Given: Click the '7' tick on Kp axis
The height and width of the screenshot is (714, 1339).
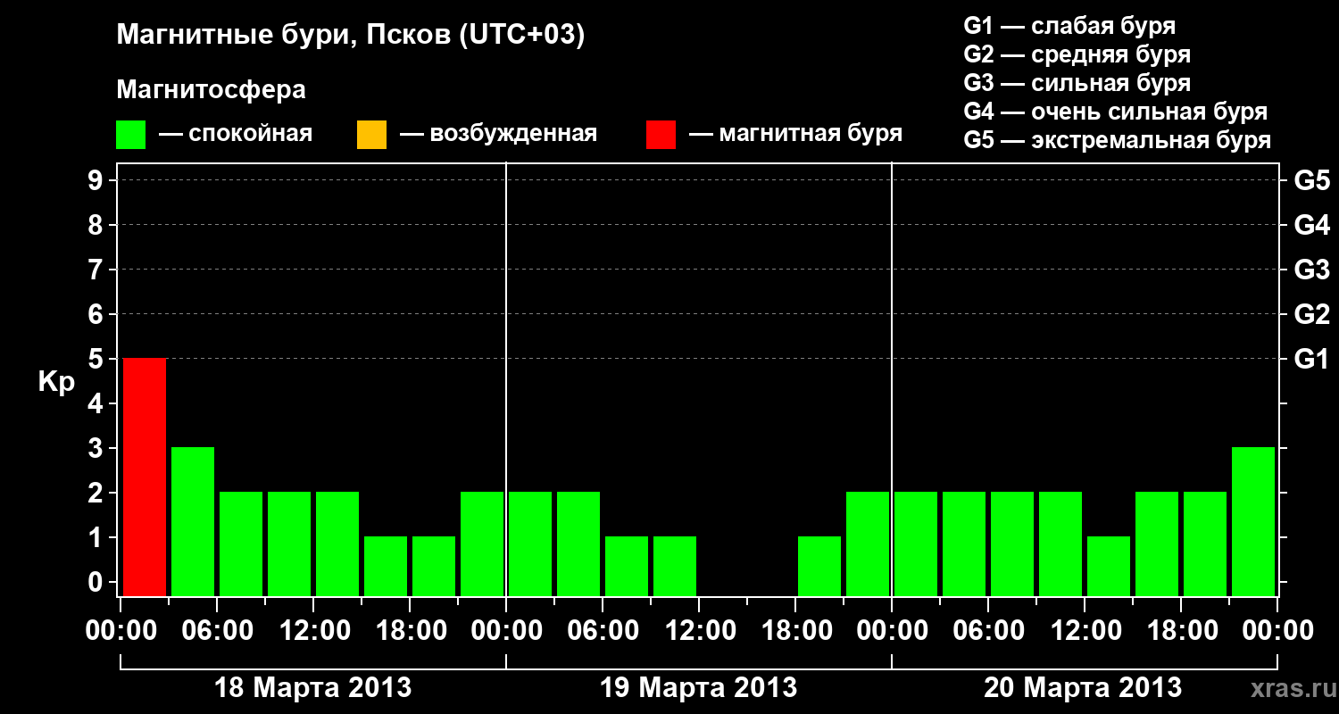Looking at the screenshot, I should coord(97,270).
